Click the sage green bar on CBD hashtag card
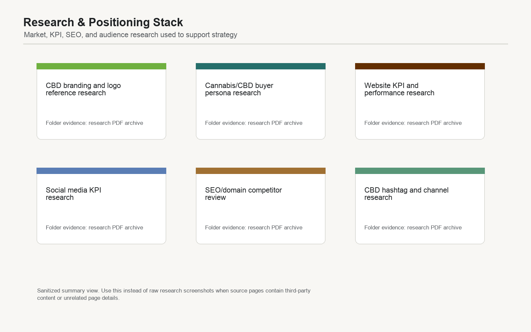Viewport: 531px width, 332px height. click(x=420, y=171)
